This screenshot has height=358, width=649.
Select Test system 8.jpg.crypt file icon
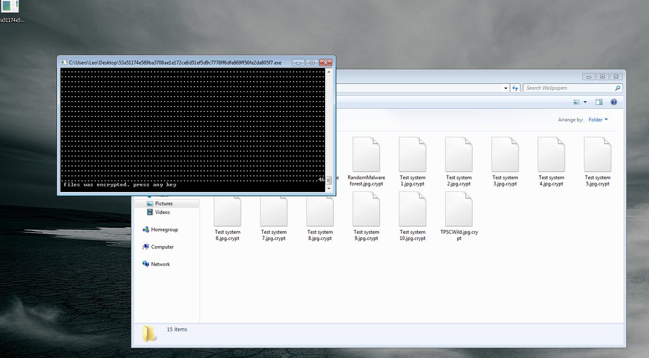pos(320,210)
